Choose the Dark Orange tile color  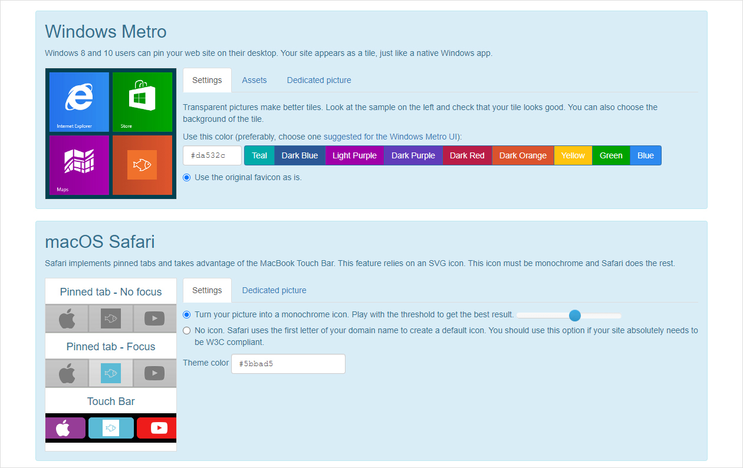523,155
